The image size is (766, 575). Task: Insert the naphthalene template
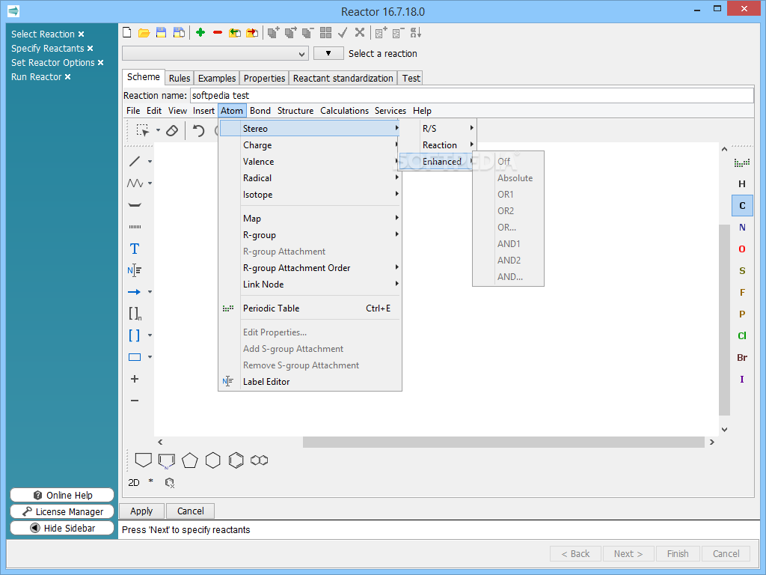[260, 460]
